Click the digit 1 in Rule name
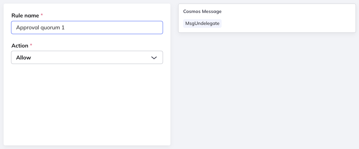Viewport: 359px width, 149px height. coord(63,28)
